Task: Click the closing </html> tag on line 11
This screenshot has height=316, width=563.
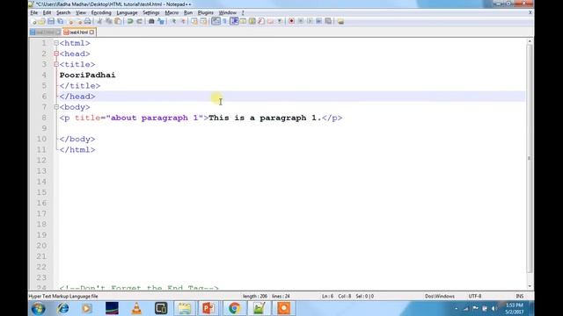Action: (77, 150)
